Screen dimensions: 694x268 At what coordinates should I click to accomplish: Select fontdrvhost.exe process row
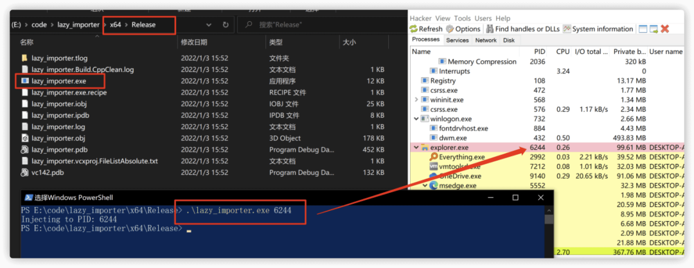(x=547, y=129)
